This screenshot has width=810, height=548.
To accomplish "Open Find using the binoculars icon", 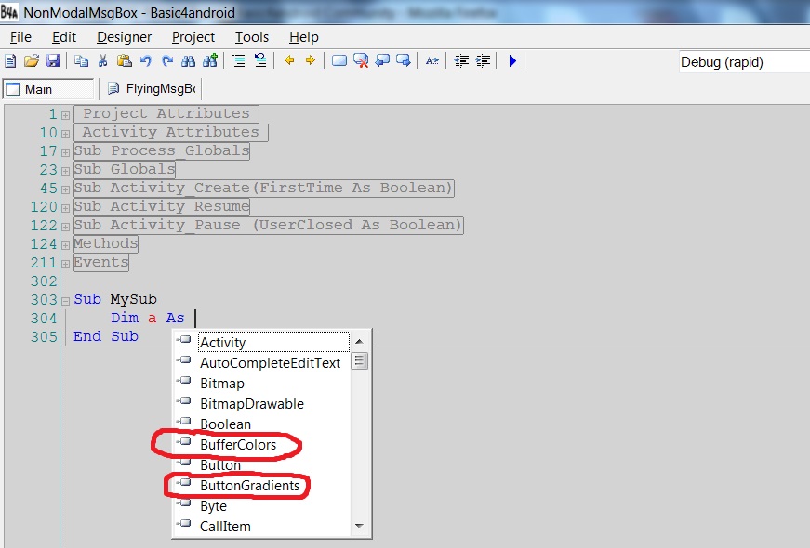I will click(x=188, y=61).
